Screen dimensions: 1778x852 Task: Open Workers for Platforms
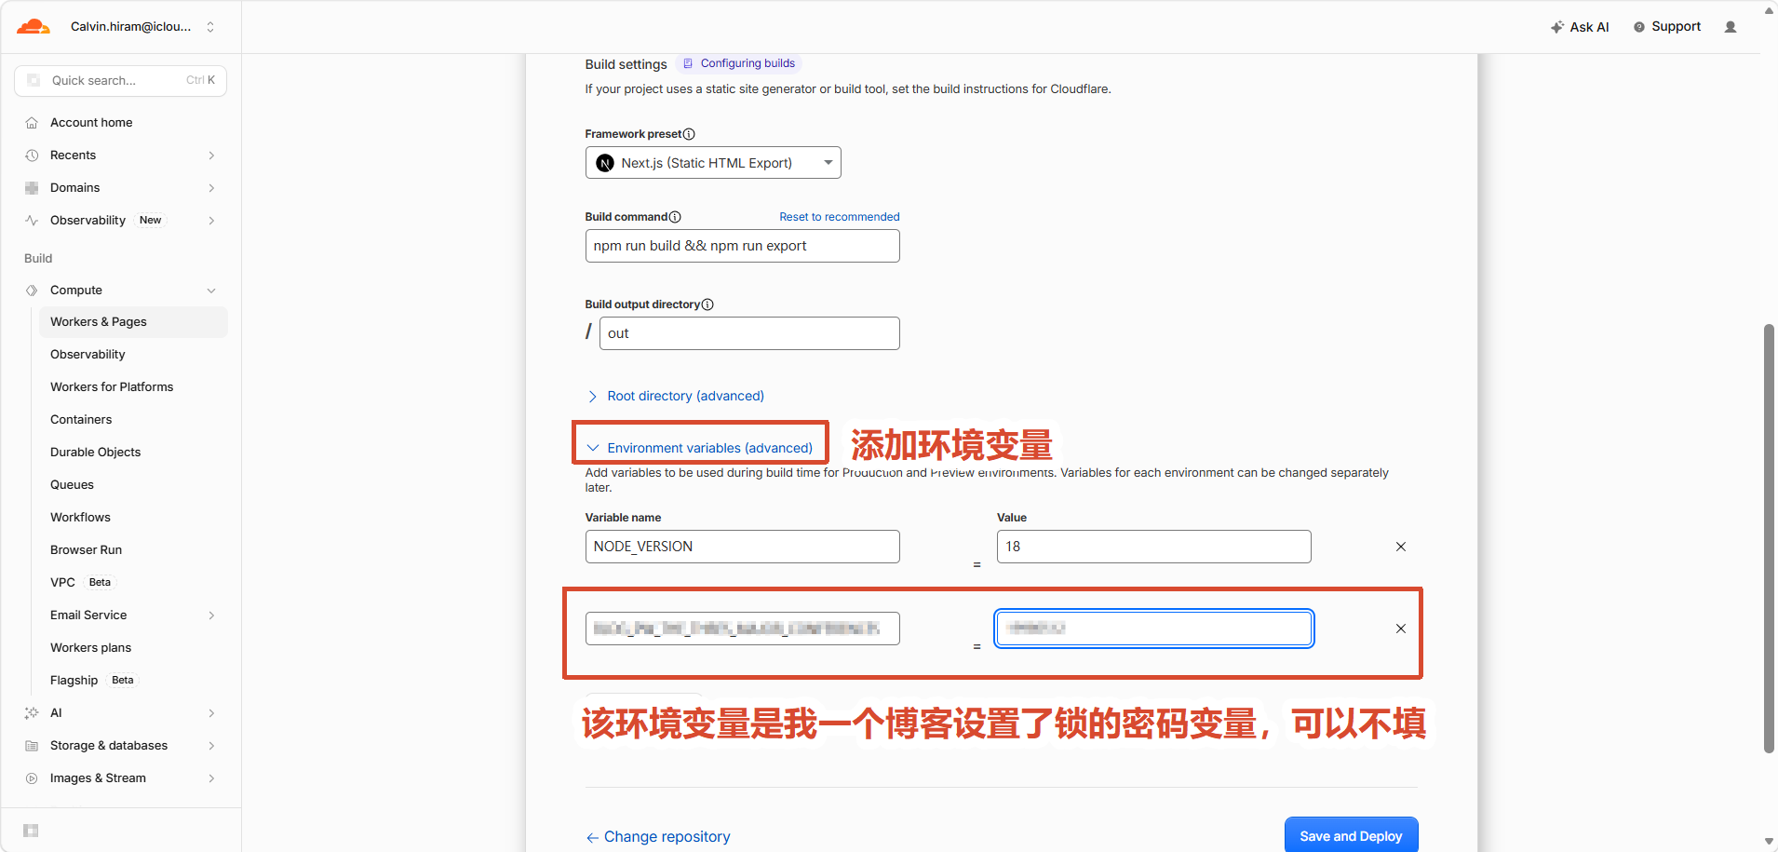tap(112, 387)
